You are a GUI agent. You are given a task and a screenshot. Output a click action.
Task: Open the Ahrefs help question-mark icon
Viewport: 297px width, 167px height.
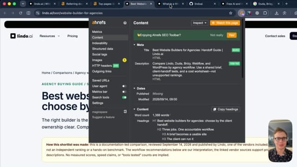point(125,23)
